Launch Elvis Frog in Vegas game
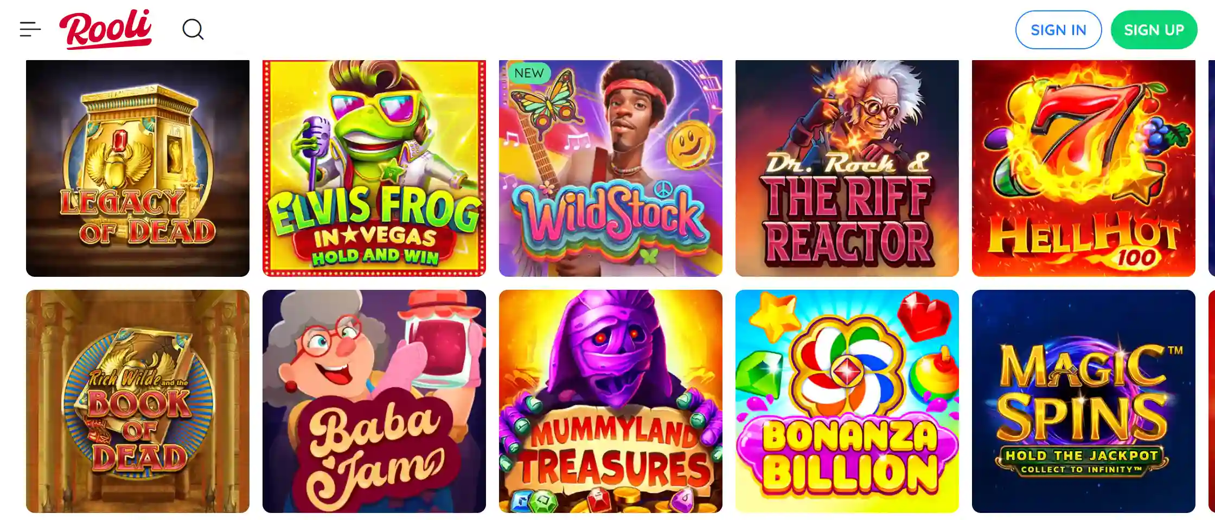This screenshot has width=1215, height=520. pos(374,168)
